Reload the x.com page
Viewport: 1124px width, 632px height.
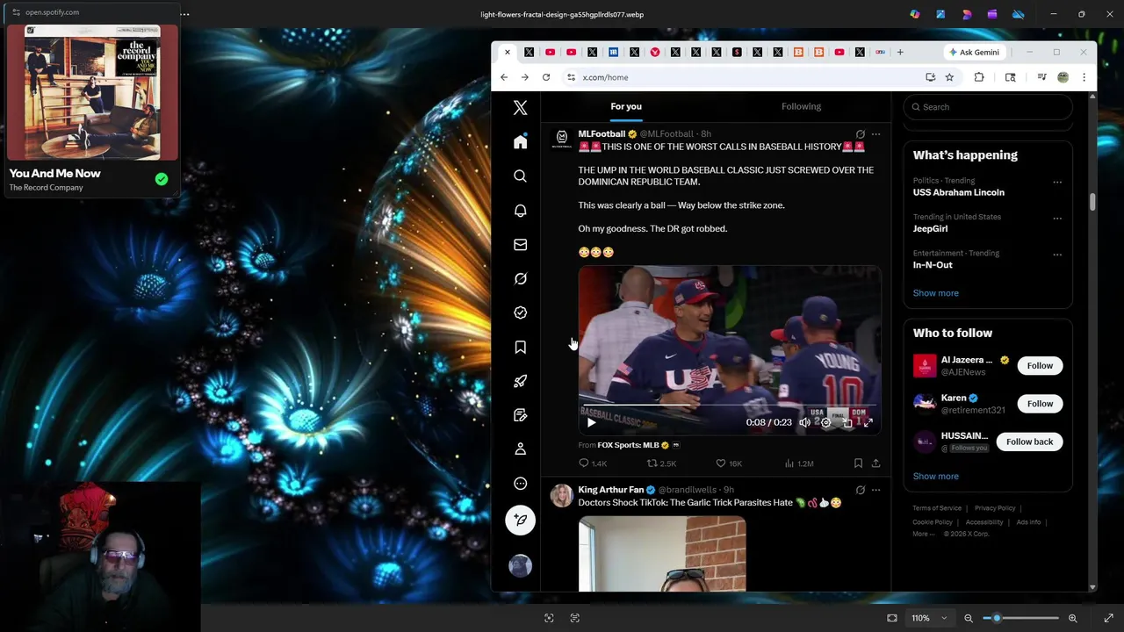pos(546,77)
